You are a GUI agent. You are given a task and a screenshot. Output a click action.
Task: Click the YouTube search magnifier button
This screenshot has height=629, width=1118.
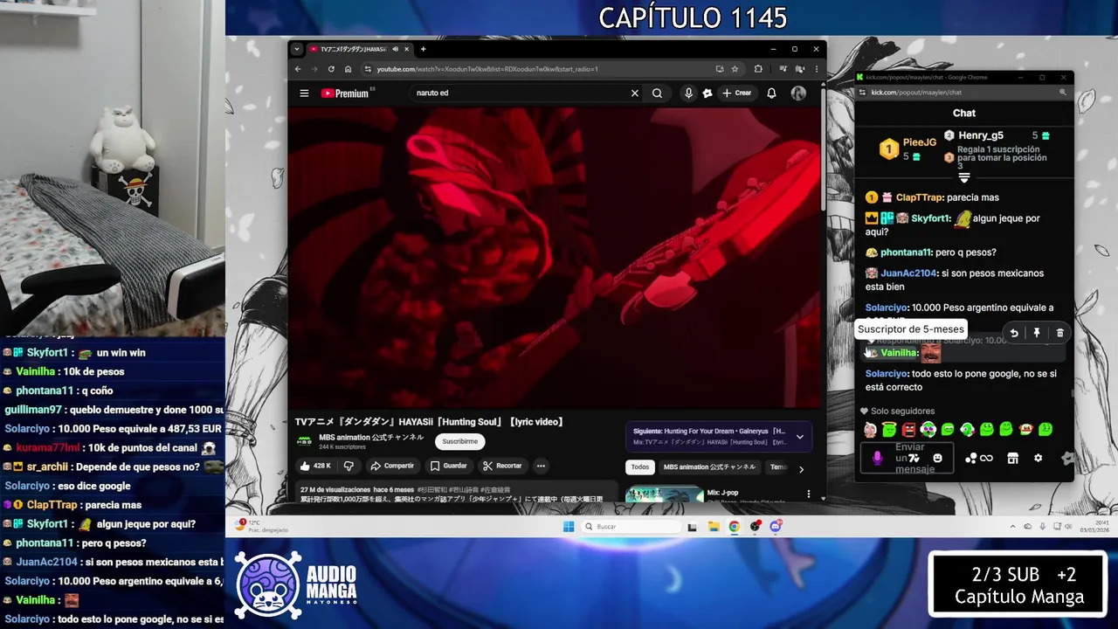coord(657,93)
